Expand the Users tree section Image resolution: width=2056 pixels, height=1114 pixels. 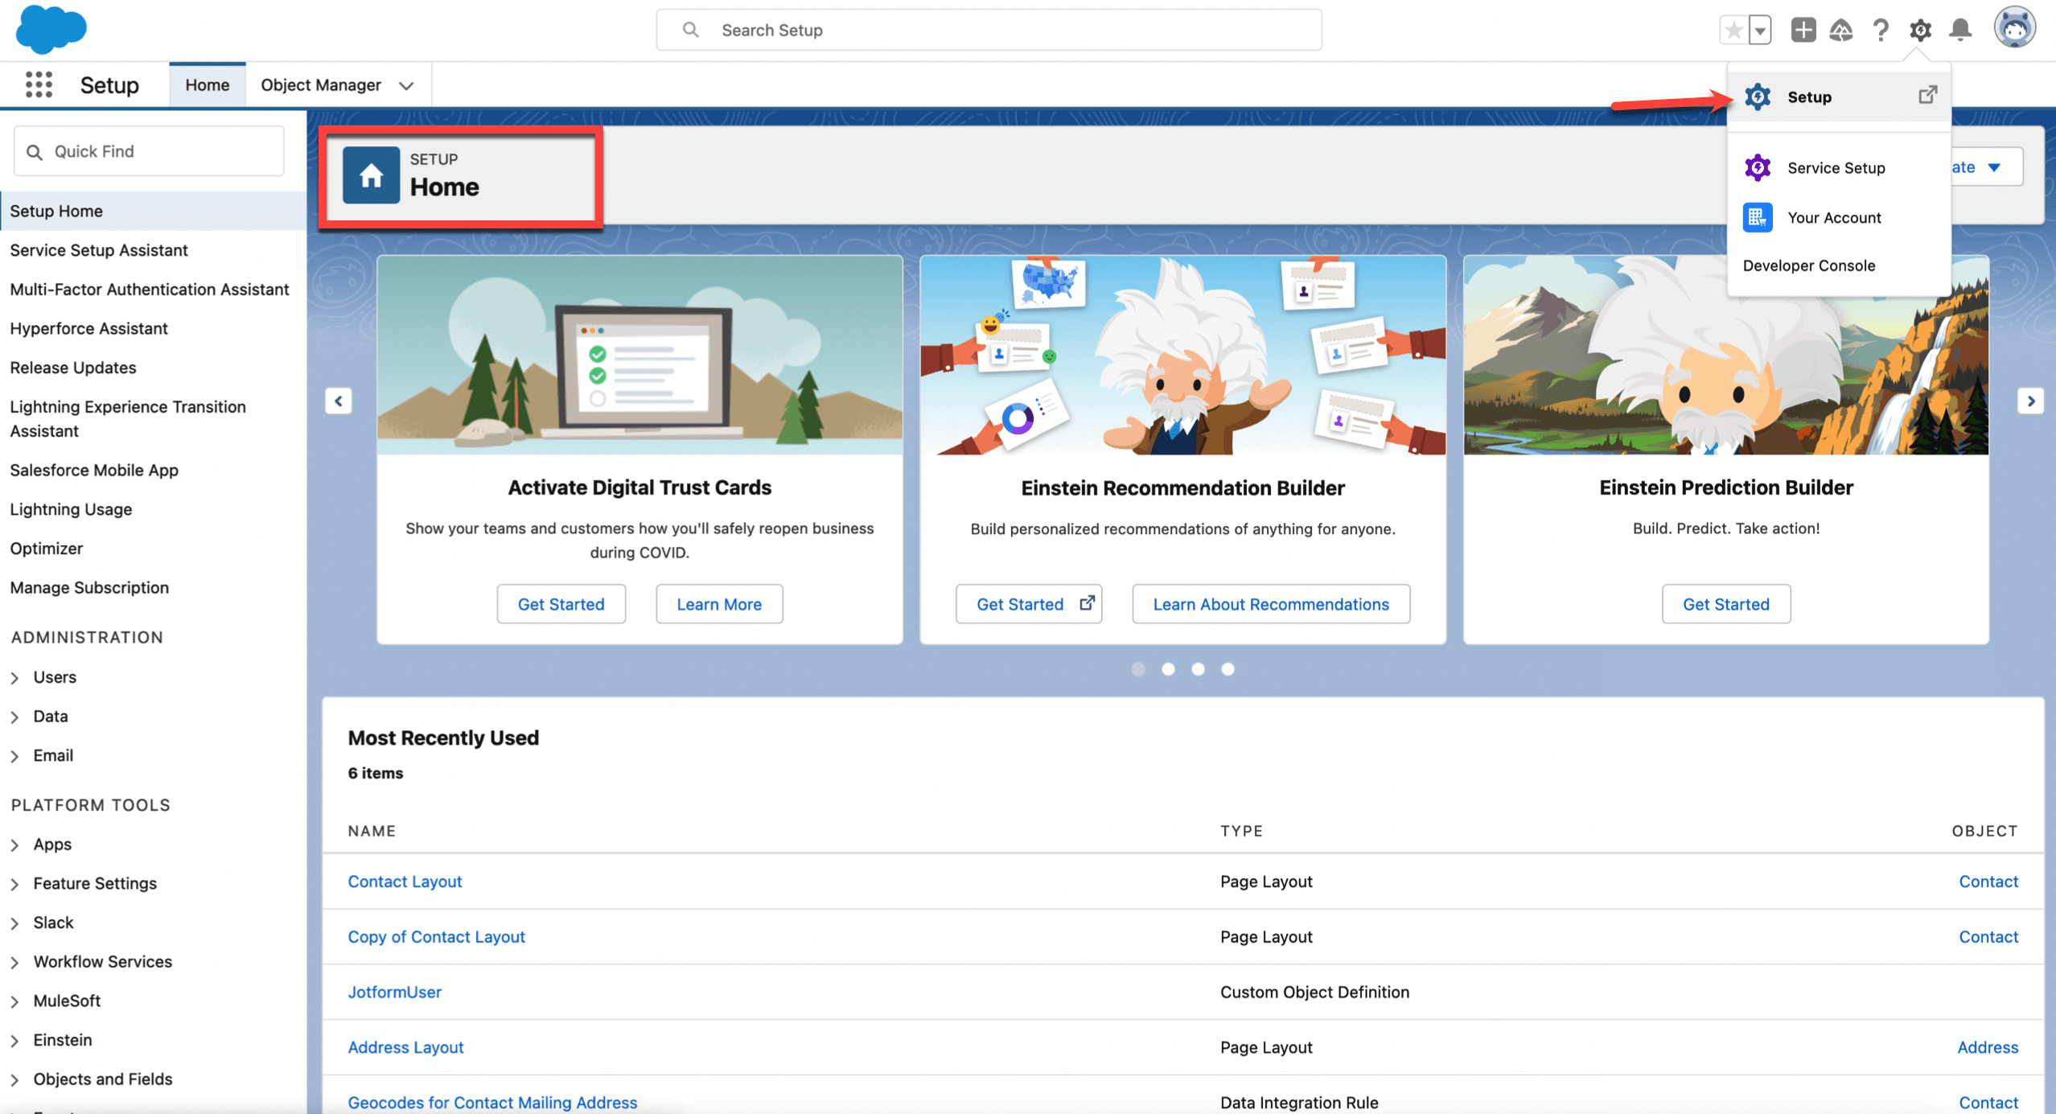15,678
